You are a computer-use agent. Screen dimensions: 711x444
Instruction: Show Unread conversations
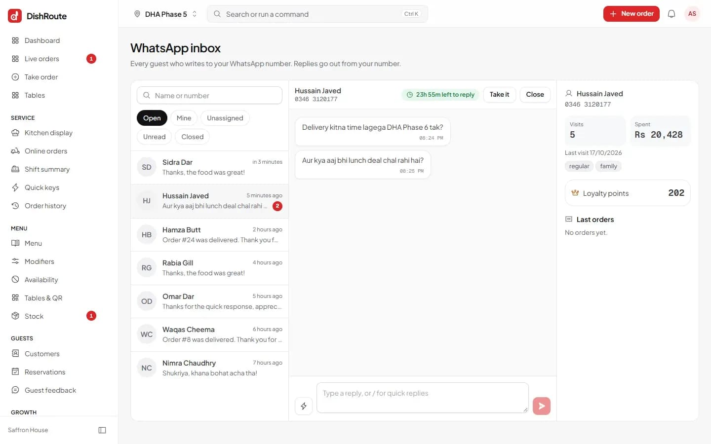coord(155,137)
